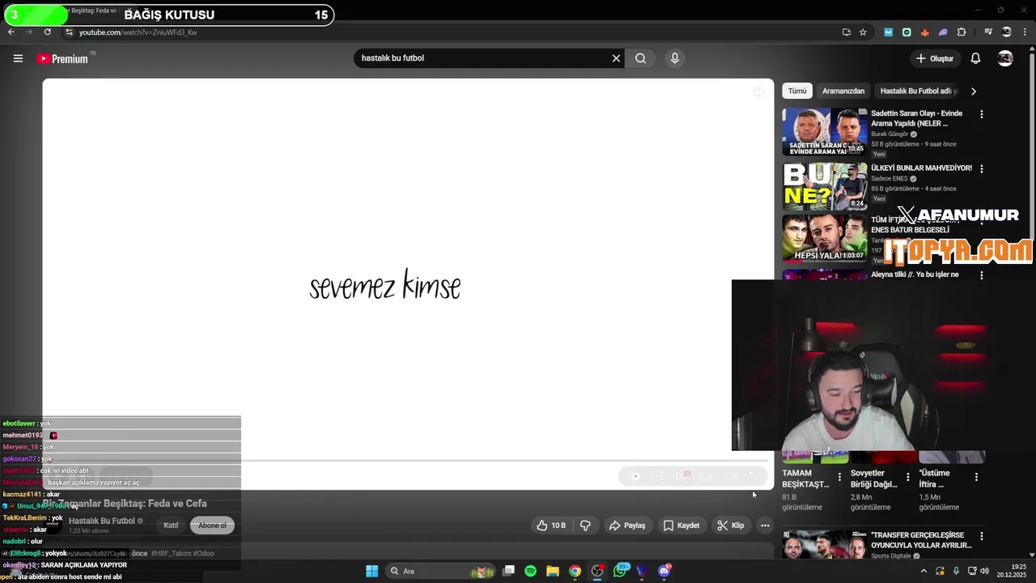Open options for Sadettin Saran Olayı video
Viewport: 1036px width, 583px height.
point(981,114)
